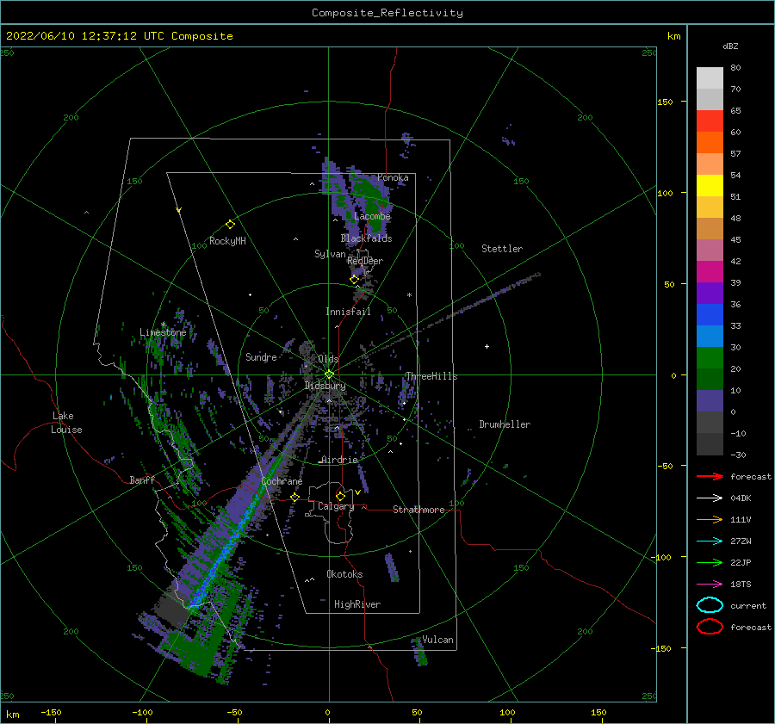
Task: Click the Innisfail label
Action: (x=348, y=312)
